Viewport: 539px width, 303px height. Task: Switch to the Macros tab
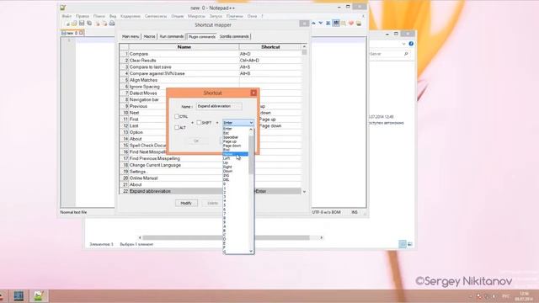[x=149, y=36]
